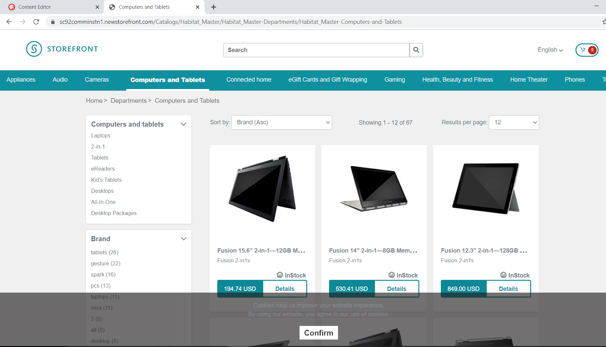Open Fusion 14" 2-in-1 product title
Viewport: 606px width, 347px height.
373,250
